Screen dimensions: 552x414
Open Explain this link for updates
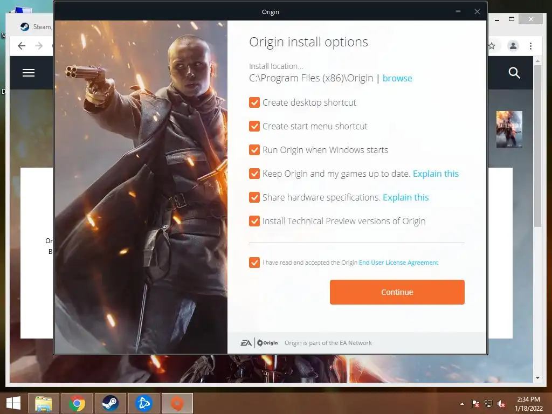tap(436, 174)
